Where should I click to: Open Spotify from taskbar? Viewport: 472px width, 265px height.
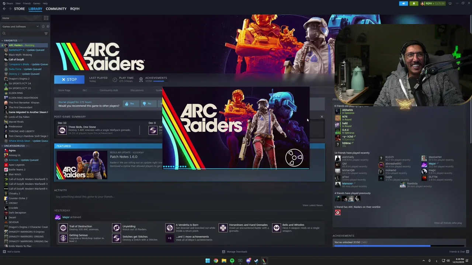232,261
